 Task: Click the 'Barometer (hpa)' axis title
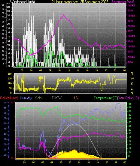click(123, 2)
